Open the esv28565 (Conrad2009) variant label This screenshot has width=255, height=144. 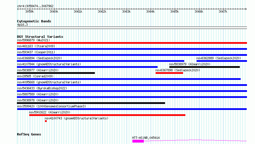[35, 76]
